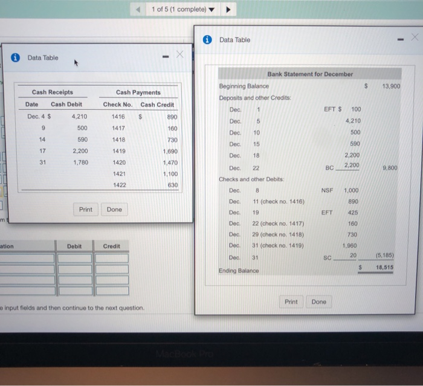This screenshot has height=386, width=423.
Task: Click first row explanation input field
Action: coord(27,259)
